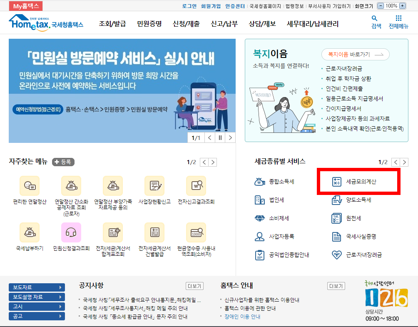Open 인증센터 link
Image resolution: width=418 pixels, height=327 pixels.
click(x=235, y=6)
